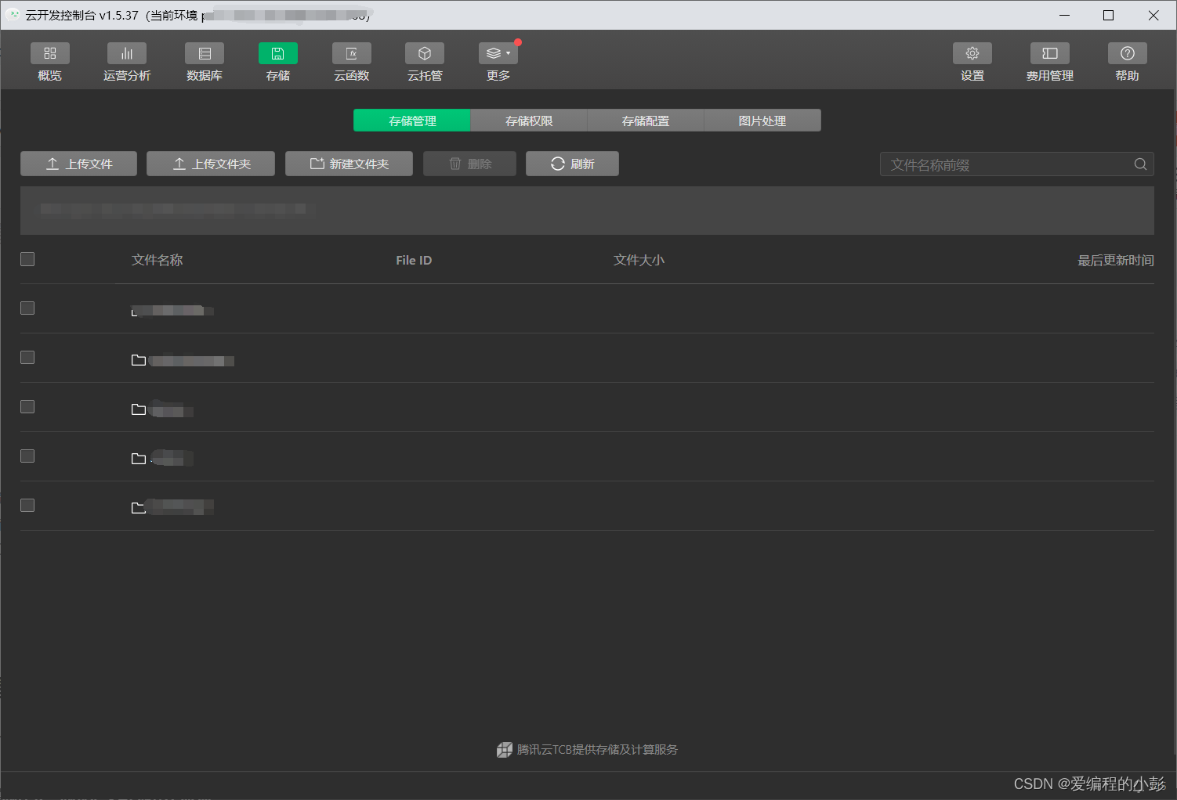Open the second row folder icon
1177x800 pixels.
(139, 360)
